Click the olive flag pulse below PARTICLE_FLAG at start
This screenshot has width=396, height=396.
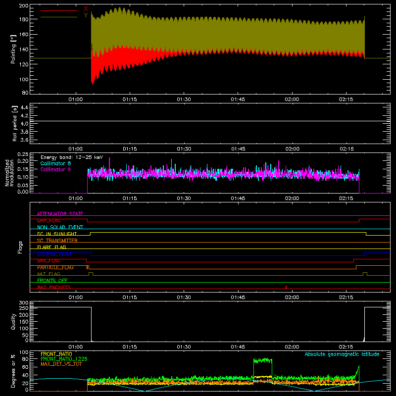(x=91, y=274)
